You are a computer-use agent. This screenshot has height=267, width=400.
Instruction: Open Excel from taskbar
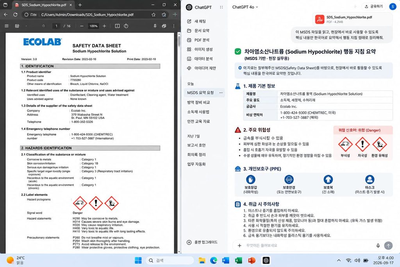238,260
